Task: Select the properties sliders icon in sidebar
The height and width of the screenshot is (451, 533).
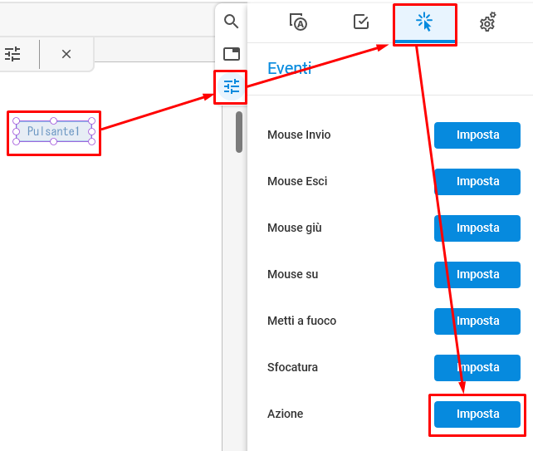Action: [x=232, y=86]
